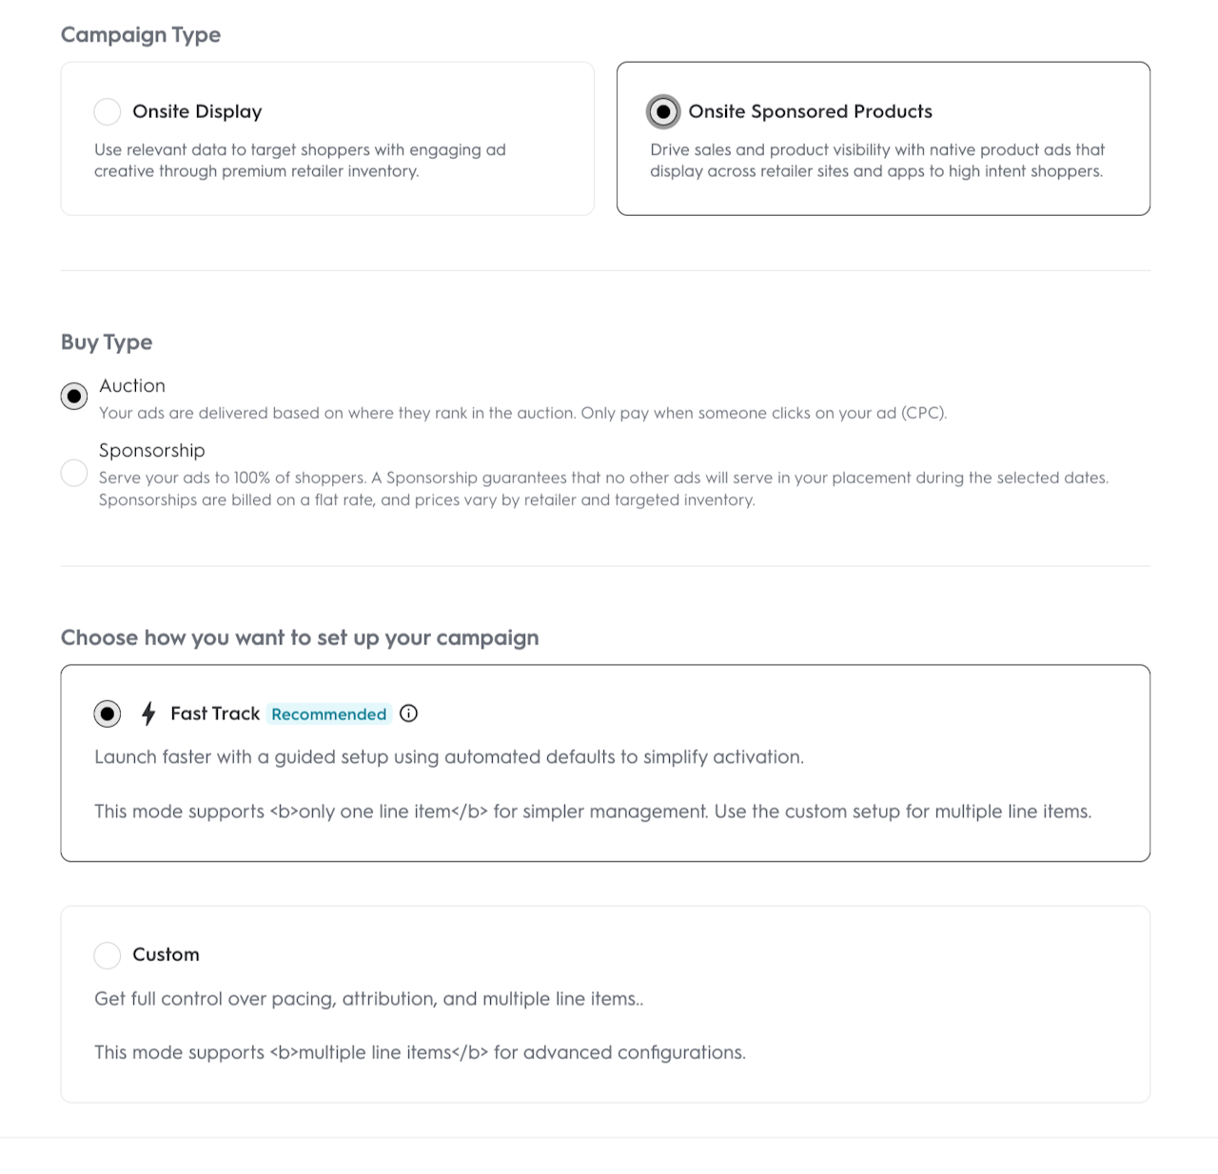This screenshot has height=1174, width=1218.
Task: Choose the Auction buy type radio button
Action: [x=74, y=396]
